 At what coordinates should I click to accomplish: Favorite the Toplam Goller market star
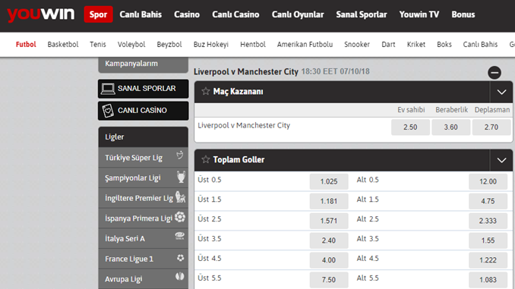(x=206, y=159)
